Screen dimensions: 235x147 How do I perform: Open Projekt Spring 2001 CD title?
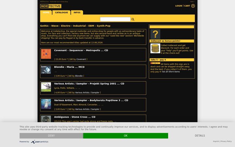[x=89, y=84]
